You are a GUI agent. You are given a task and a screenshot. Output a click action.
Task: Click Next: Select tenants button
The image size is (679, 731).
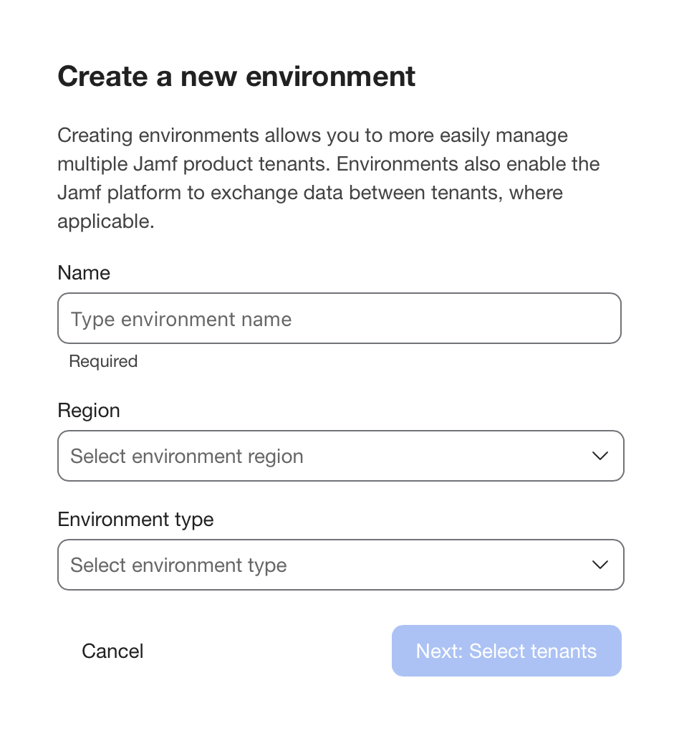tap(506, 651)
